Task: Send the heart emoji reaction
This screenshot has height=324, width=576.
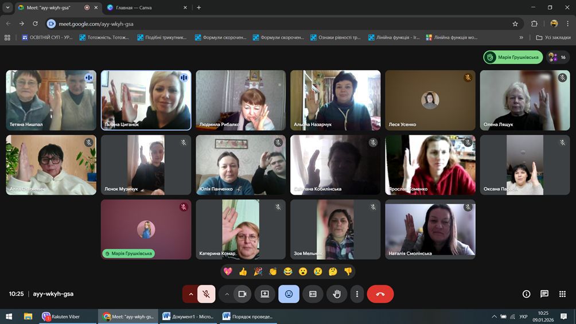Action: pyautogui.click(x=228, y=272)
